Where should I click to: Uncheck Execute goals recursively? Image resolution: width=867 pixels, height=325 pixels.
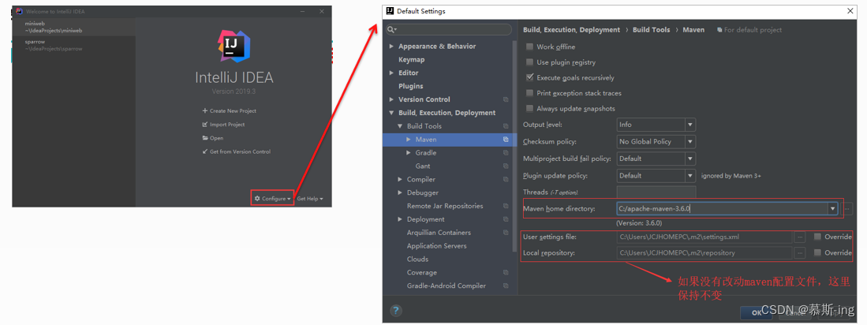pos(529,78)
